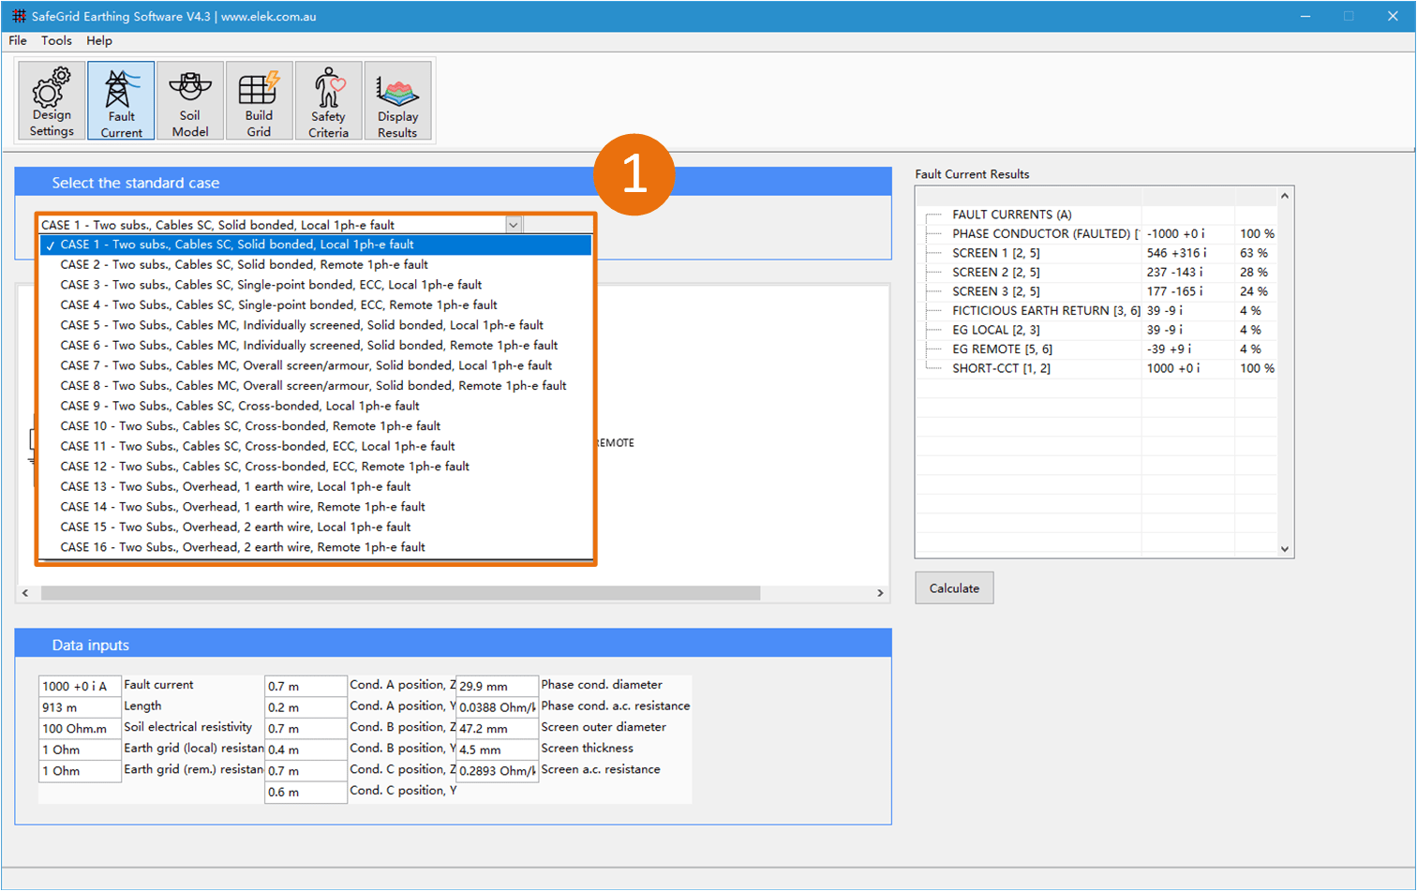This screenshot has width=1417, height=891.
Task: Open the Safety Criteria tool
Action: pyautogui.click(x=327, y=99)
